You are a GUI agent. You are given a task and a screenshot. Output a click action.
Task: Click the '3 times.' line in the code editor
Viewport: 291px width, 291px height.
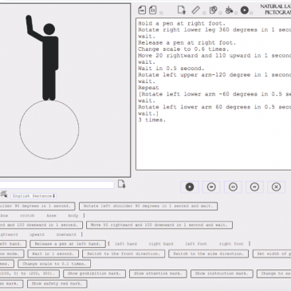point(151,120)
